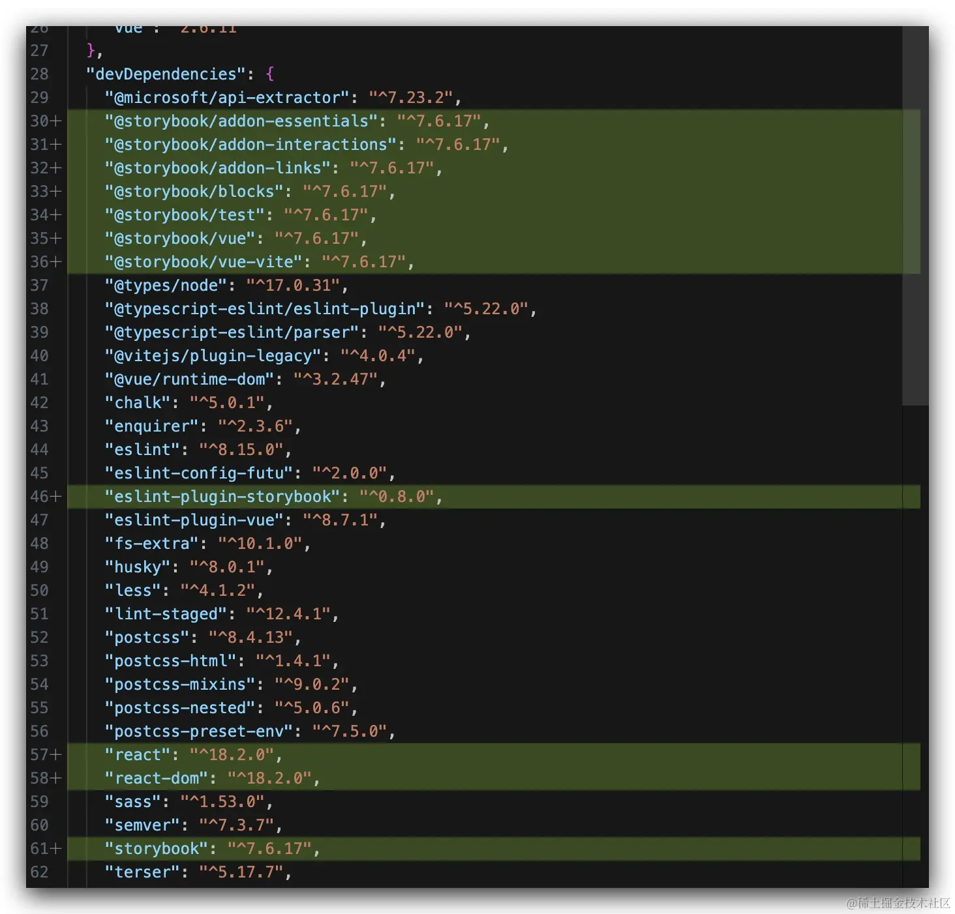Click the "postcss-html" entry
Image resolution: width=955 pixels, height=914 pixels.
[222, 661]
